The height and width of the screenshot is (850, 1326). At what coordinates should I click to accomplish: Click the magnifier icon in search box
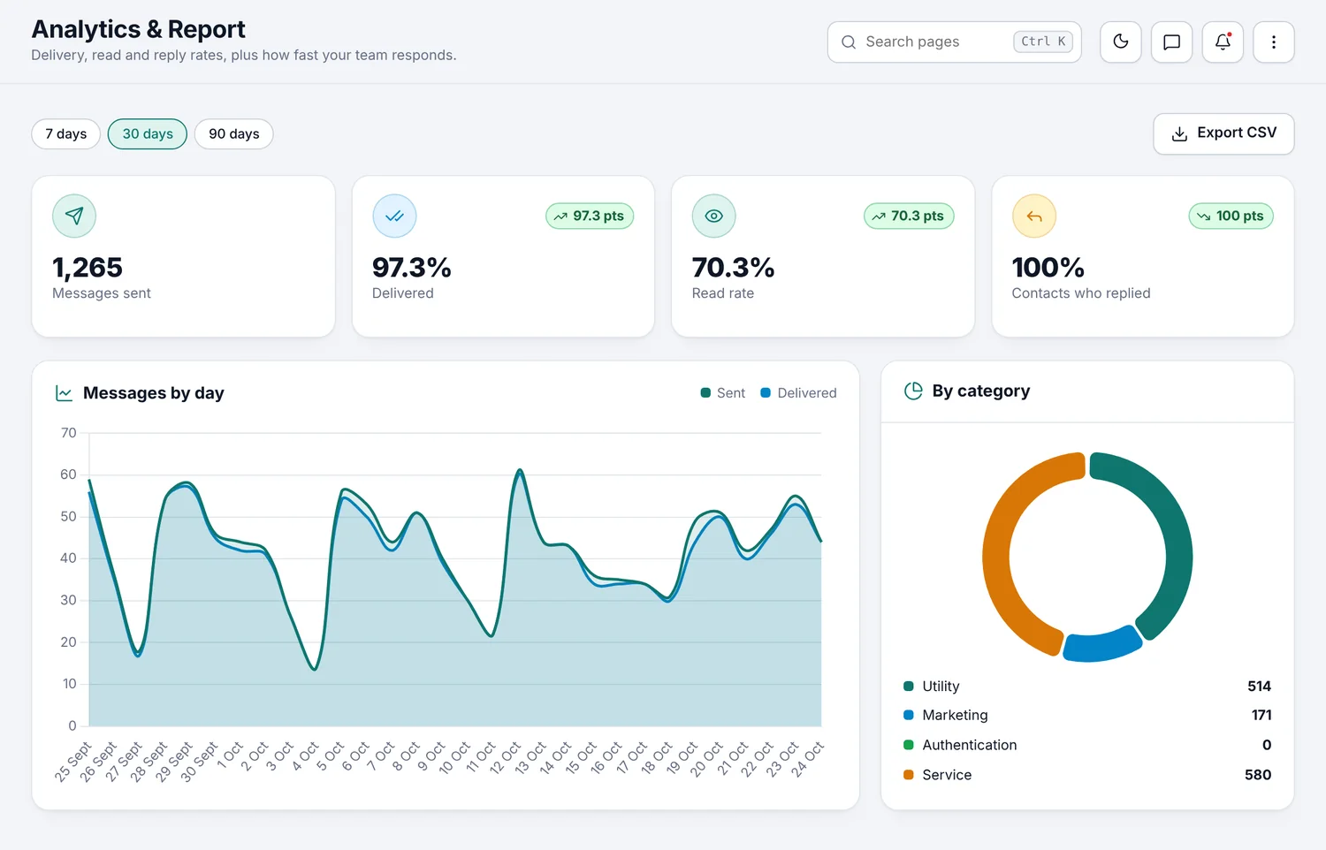pyautogui.click(x=849, y=42)
